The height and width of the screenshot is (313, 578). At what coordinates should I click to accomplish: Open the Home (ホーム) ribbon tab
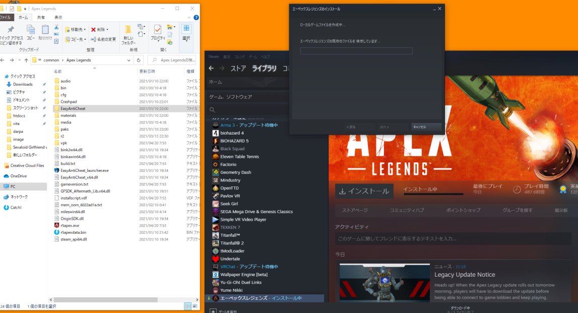(x=23, y=17)
